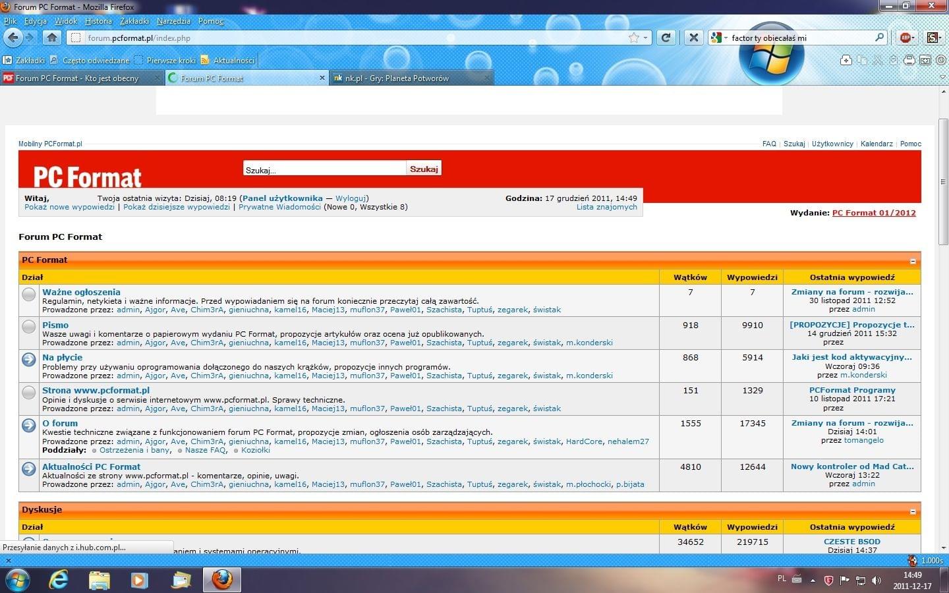This screenshot has height=593, width=949.
Task: Close the active Forum PC Format tab
Action: tap(322, 78)
